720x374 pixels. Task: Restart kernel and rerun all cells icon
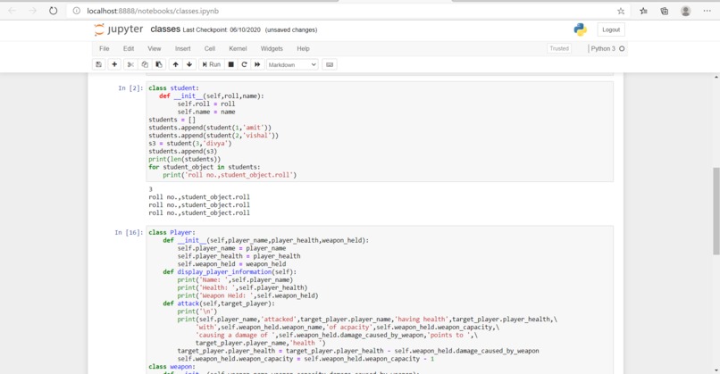tap(257, 64)
